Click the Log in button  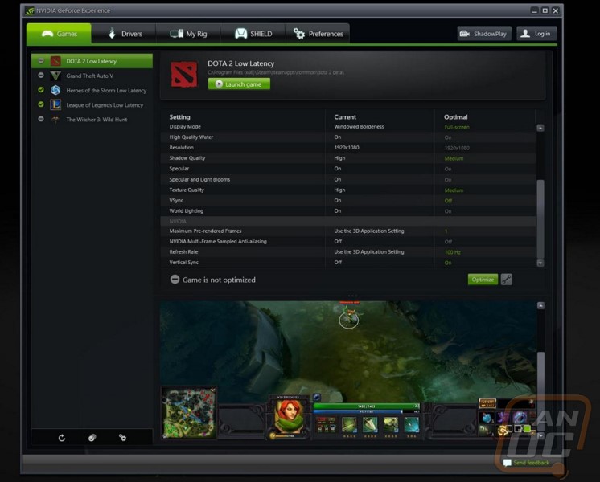[x=536, y=34]
